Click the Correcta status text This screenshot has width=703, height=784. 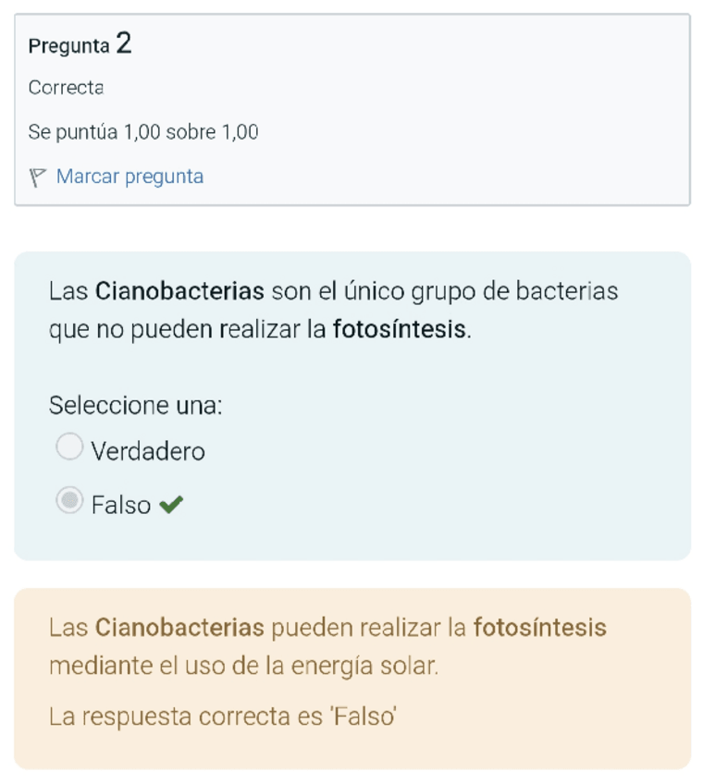pyautogui.click(x=66, y=88)
